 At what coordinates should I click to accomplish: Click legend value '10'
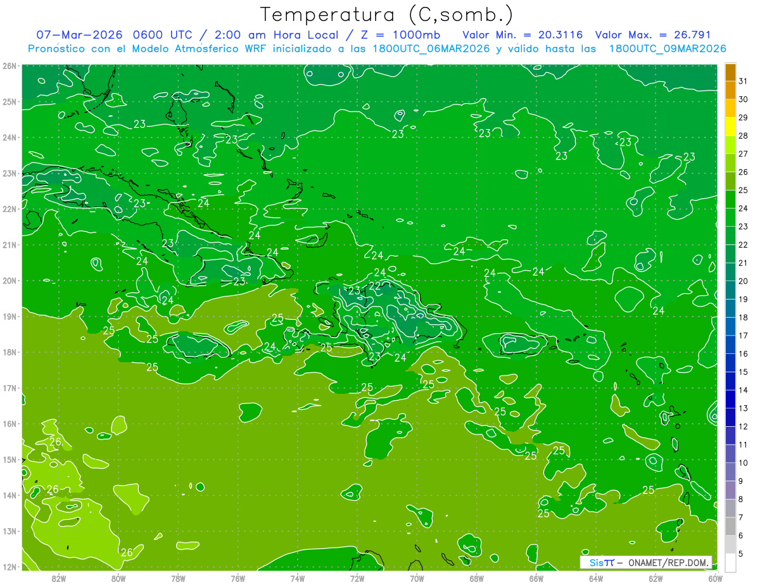pos(744,463)
